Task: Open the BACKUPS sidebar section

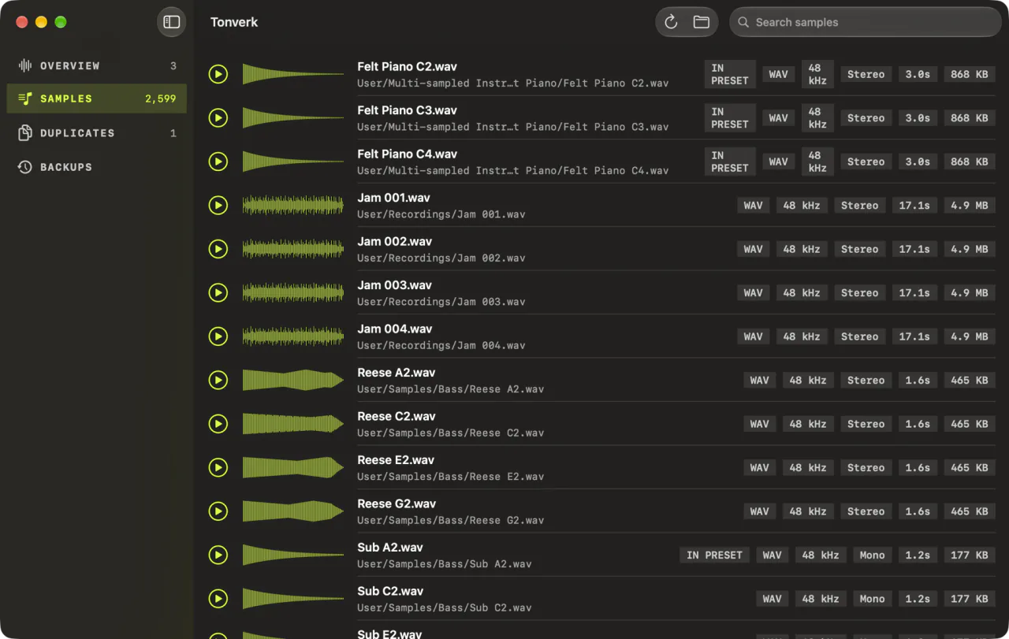Action: click(x=97, y=167)
